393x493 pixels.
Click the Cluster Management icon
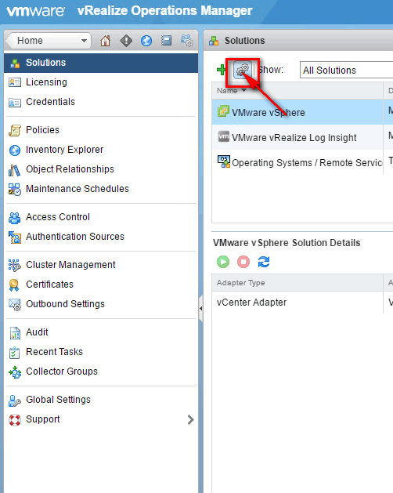(14, 266)
